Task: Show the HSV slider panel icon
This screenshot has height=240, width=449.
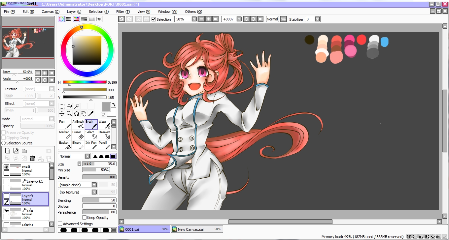Action: tap(76, 19)
